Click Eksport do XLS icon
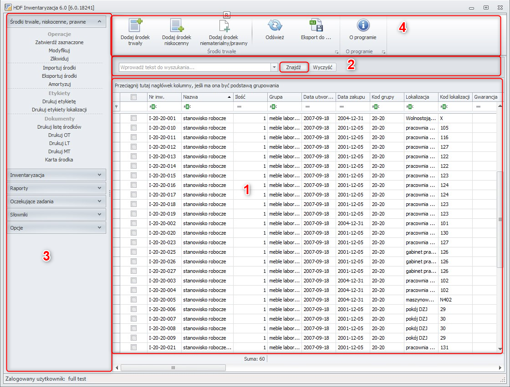510x387 pixels. pyautogui.click(x=316, y=25)
